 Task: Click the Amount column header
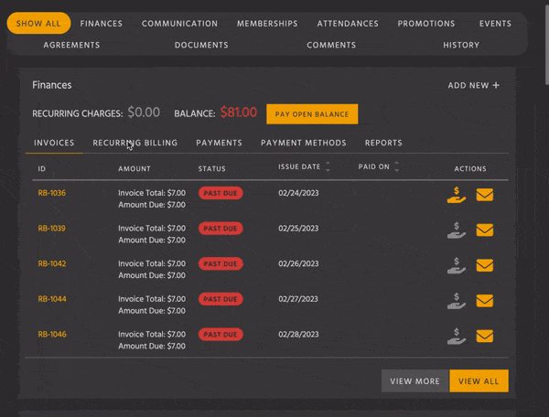coord(135,169)
